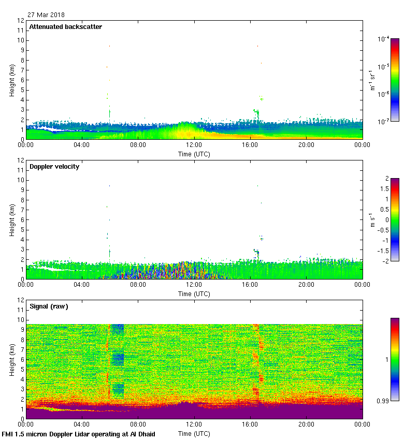Click the 16:00 tick on Doppler velocity time axis
The width and height of the screenshot is (404, 440).
(x=250, y=285)
